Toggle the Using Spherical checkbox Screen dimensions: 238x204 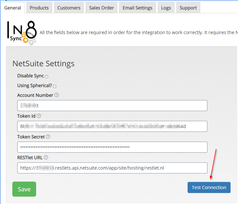point(55,86)
